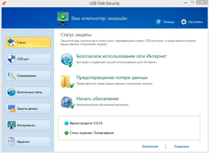Switch to the USB щит section

coord(28,59)
